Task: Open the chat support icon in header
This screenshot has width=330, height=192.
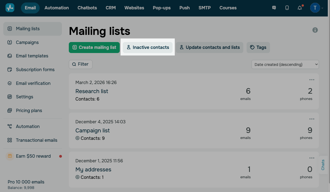Action: pos(274,8)
